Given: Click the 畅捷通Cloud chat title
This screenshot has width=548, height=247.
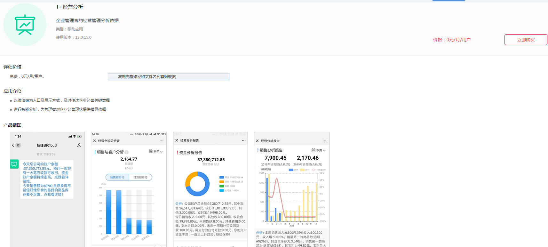Looking at the screenshot, I should 47,145.
